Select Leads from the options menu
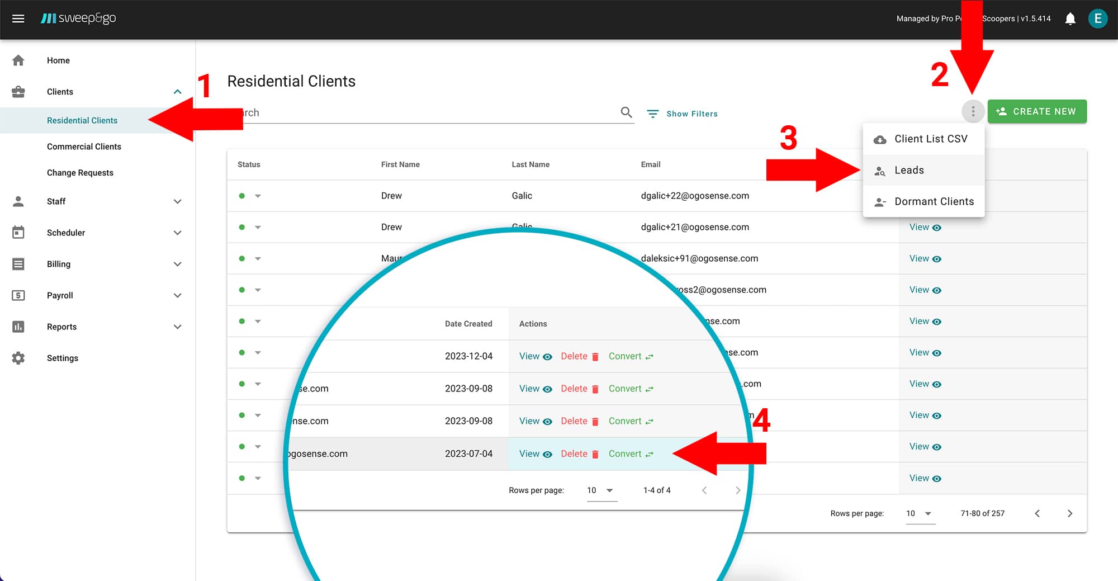Viewport: 1118px width, 581px height. click(909, 170)
